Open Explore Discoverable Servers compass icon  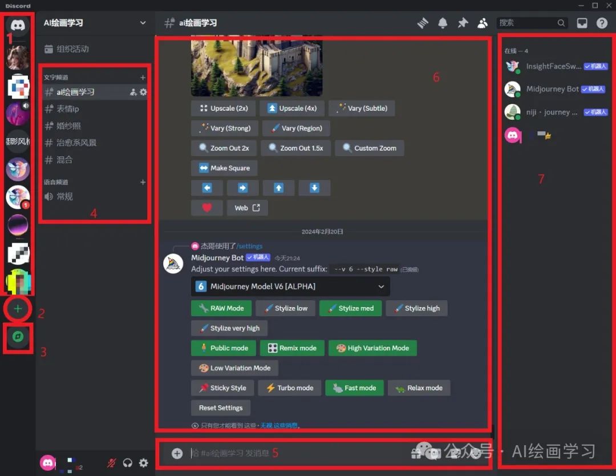(x=18, y=337)
